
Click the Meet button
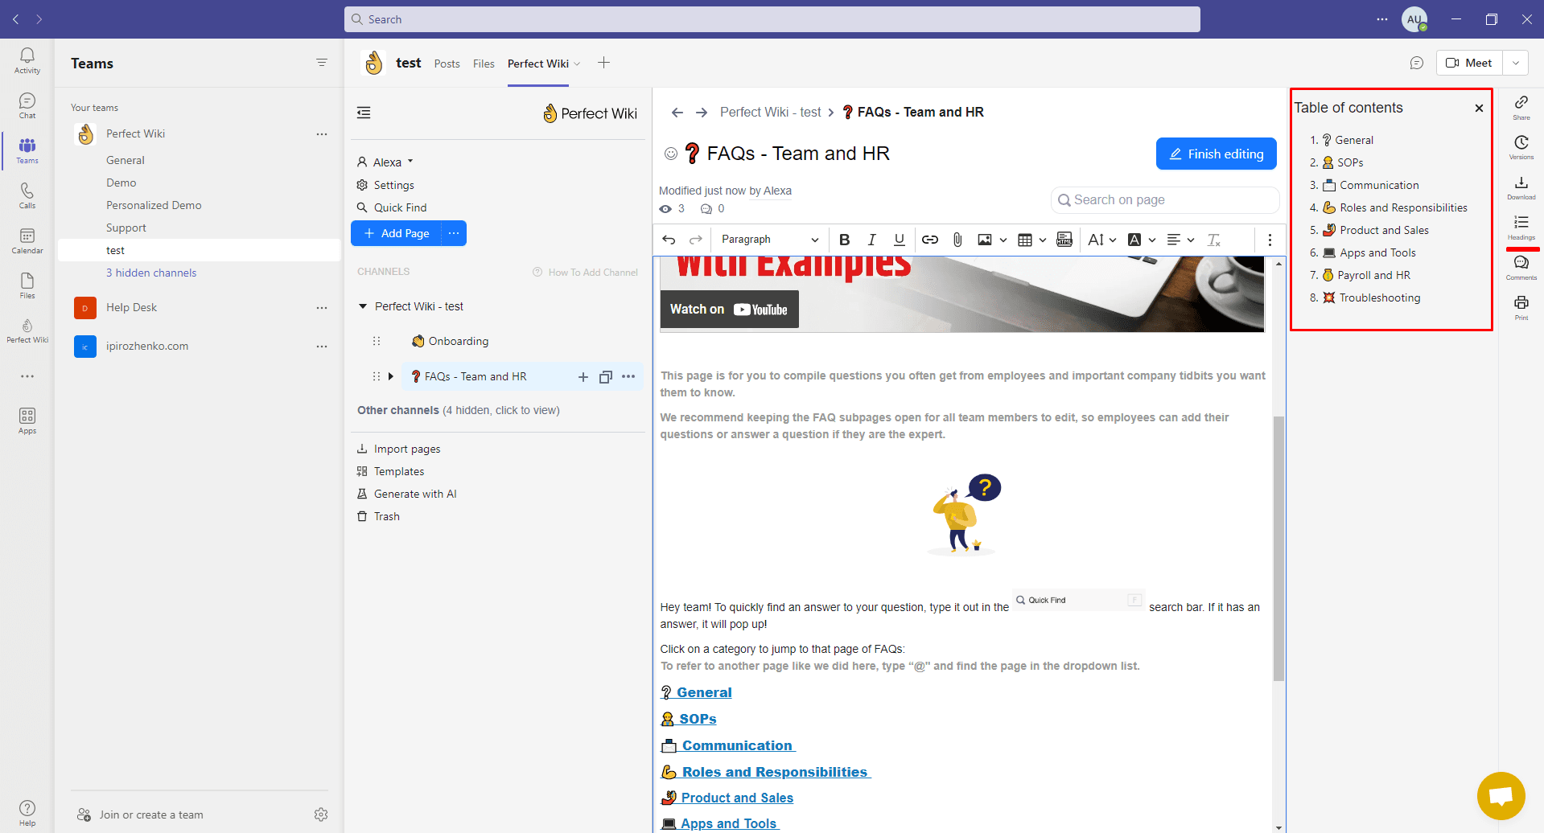[x=1469, y=63]
